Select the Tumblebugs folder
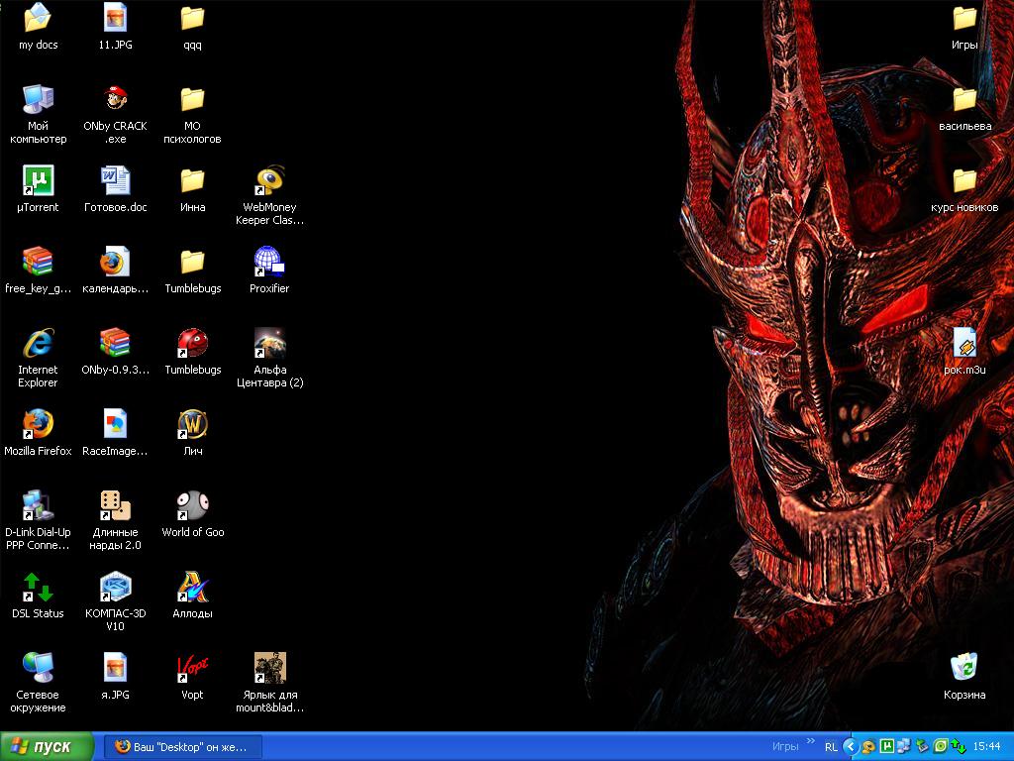 (192, 262)
